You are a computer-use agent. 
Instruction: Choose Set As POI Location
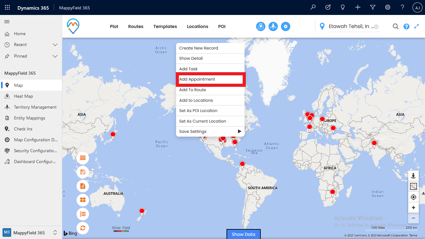(x=210, y=111)
